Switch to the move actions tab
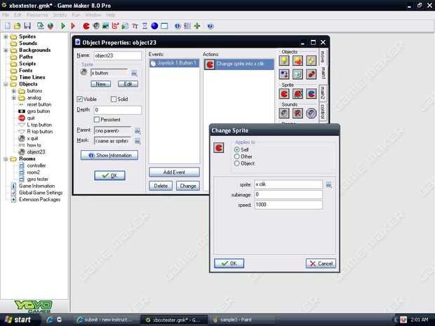 tap(322, 56)
